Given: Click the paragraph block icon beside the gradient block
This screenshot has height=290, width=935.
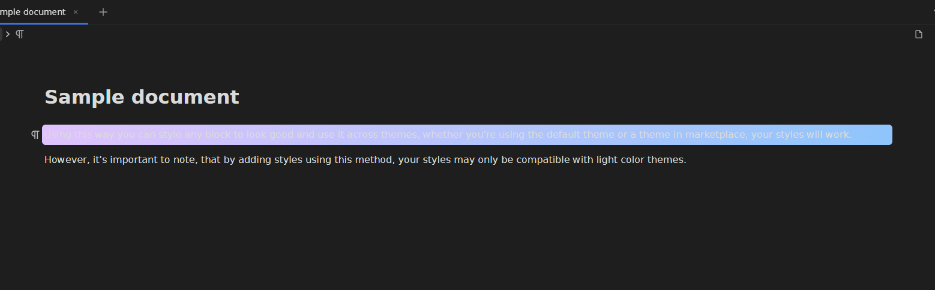Looking at the screenshot, I should pos(35,135).
